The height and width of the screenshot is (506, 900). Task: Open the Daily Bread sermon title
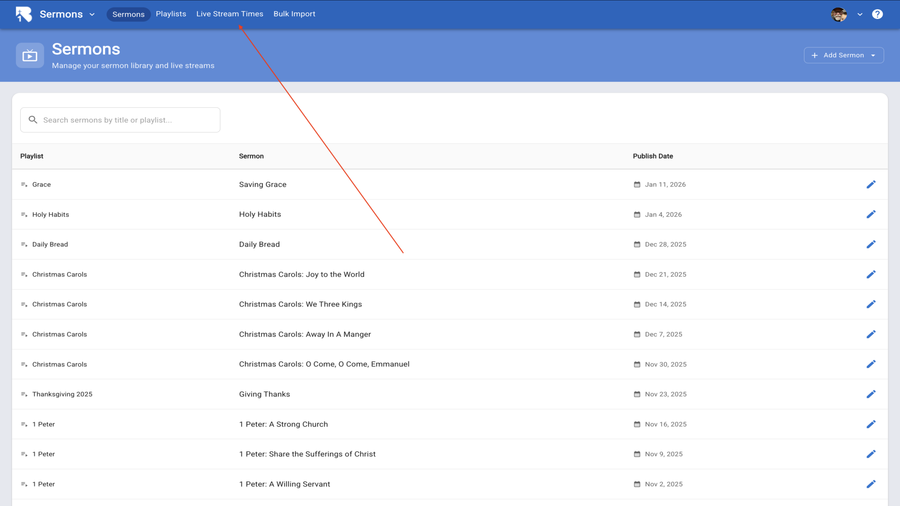click(259, 245)
